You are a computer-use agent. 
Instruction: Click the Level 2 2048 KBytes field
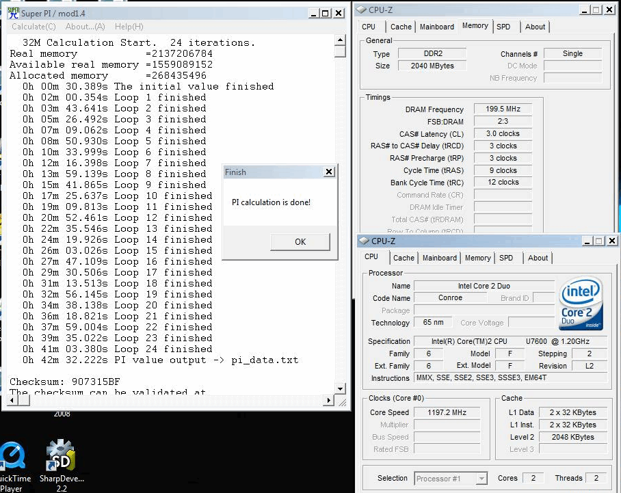tap(572, 437)
